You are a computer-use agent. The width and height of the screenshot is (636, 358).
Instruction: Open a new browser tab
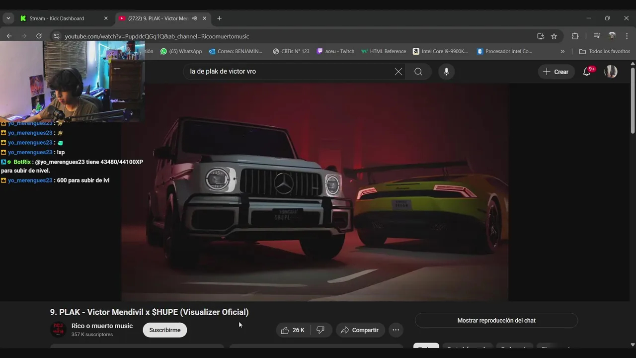pyautogui.click(x=219, y=18)
